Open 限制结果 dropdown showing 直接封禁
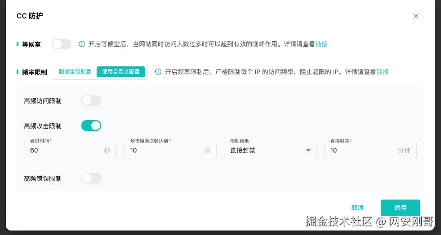 point(270,150)
